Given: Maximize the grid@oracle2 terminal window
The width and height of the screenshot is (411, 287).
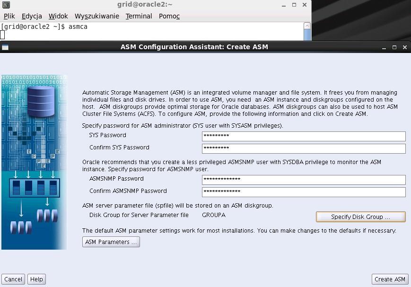Looking at the screenshot, I should click(x=294, y=5).
